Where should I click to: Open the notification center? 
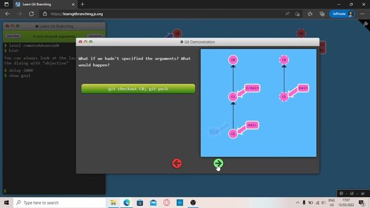(x=361, y=203)
